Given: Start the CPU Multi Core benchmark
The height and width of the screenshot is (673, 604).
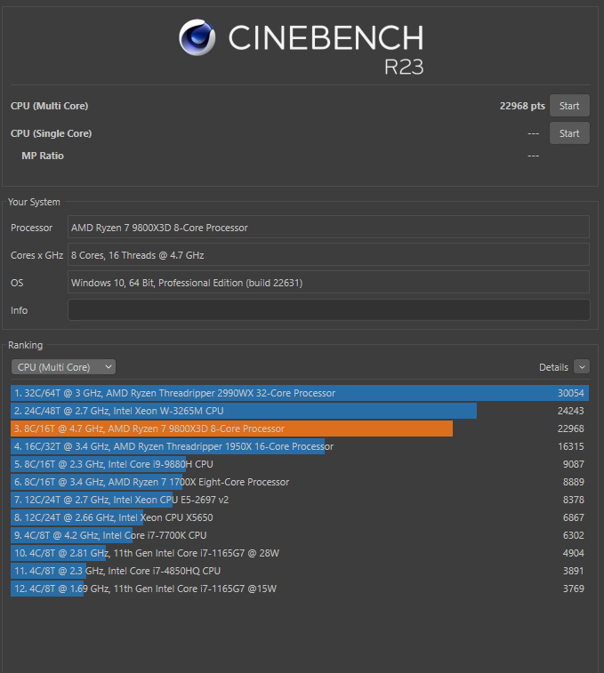Looking at the screenshot, I should point(569,106).
